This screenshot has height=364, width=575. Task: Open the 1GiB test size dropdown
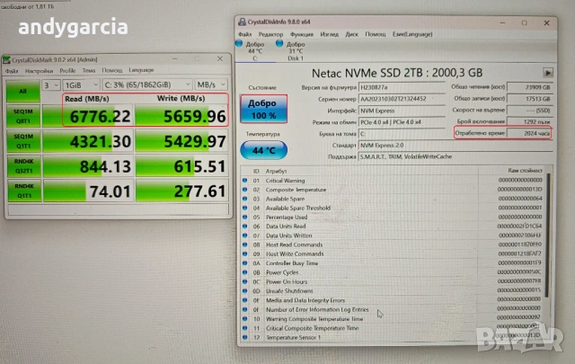(x=81, y=85)
